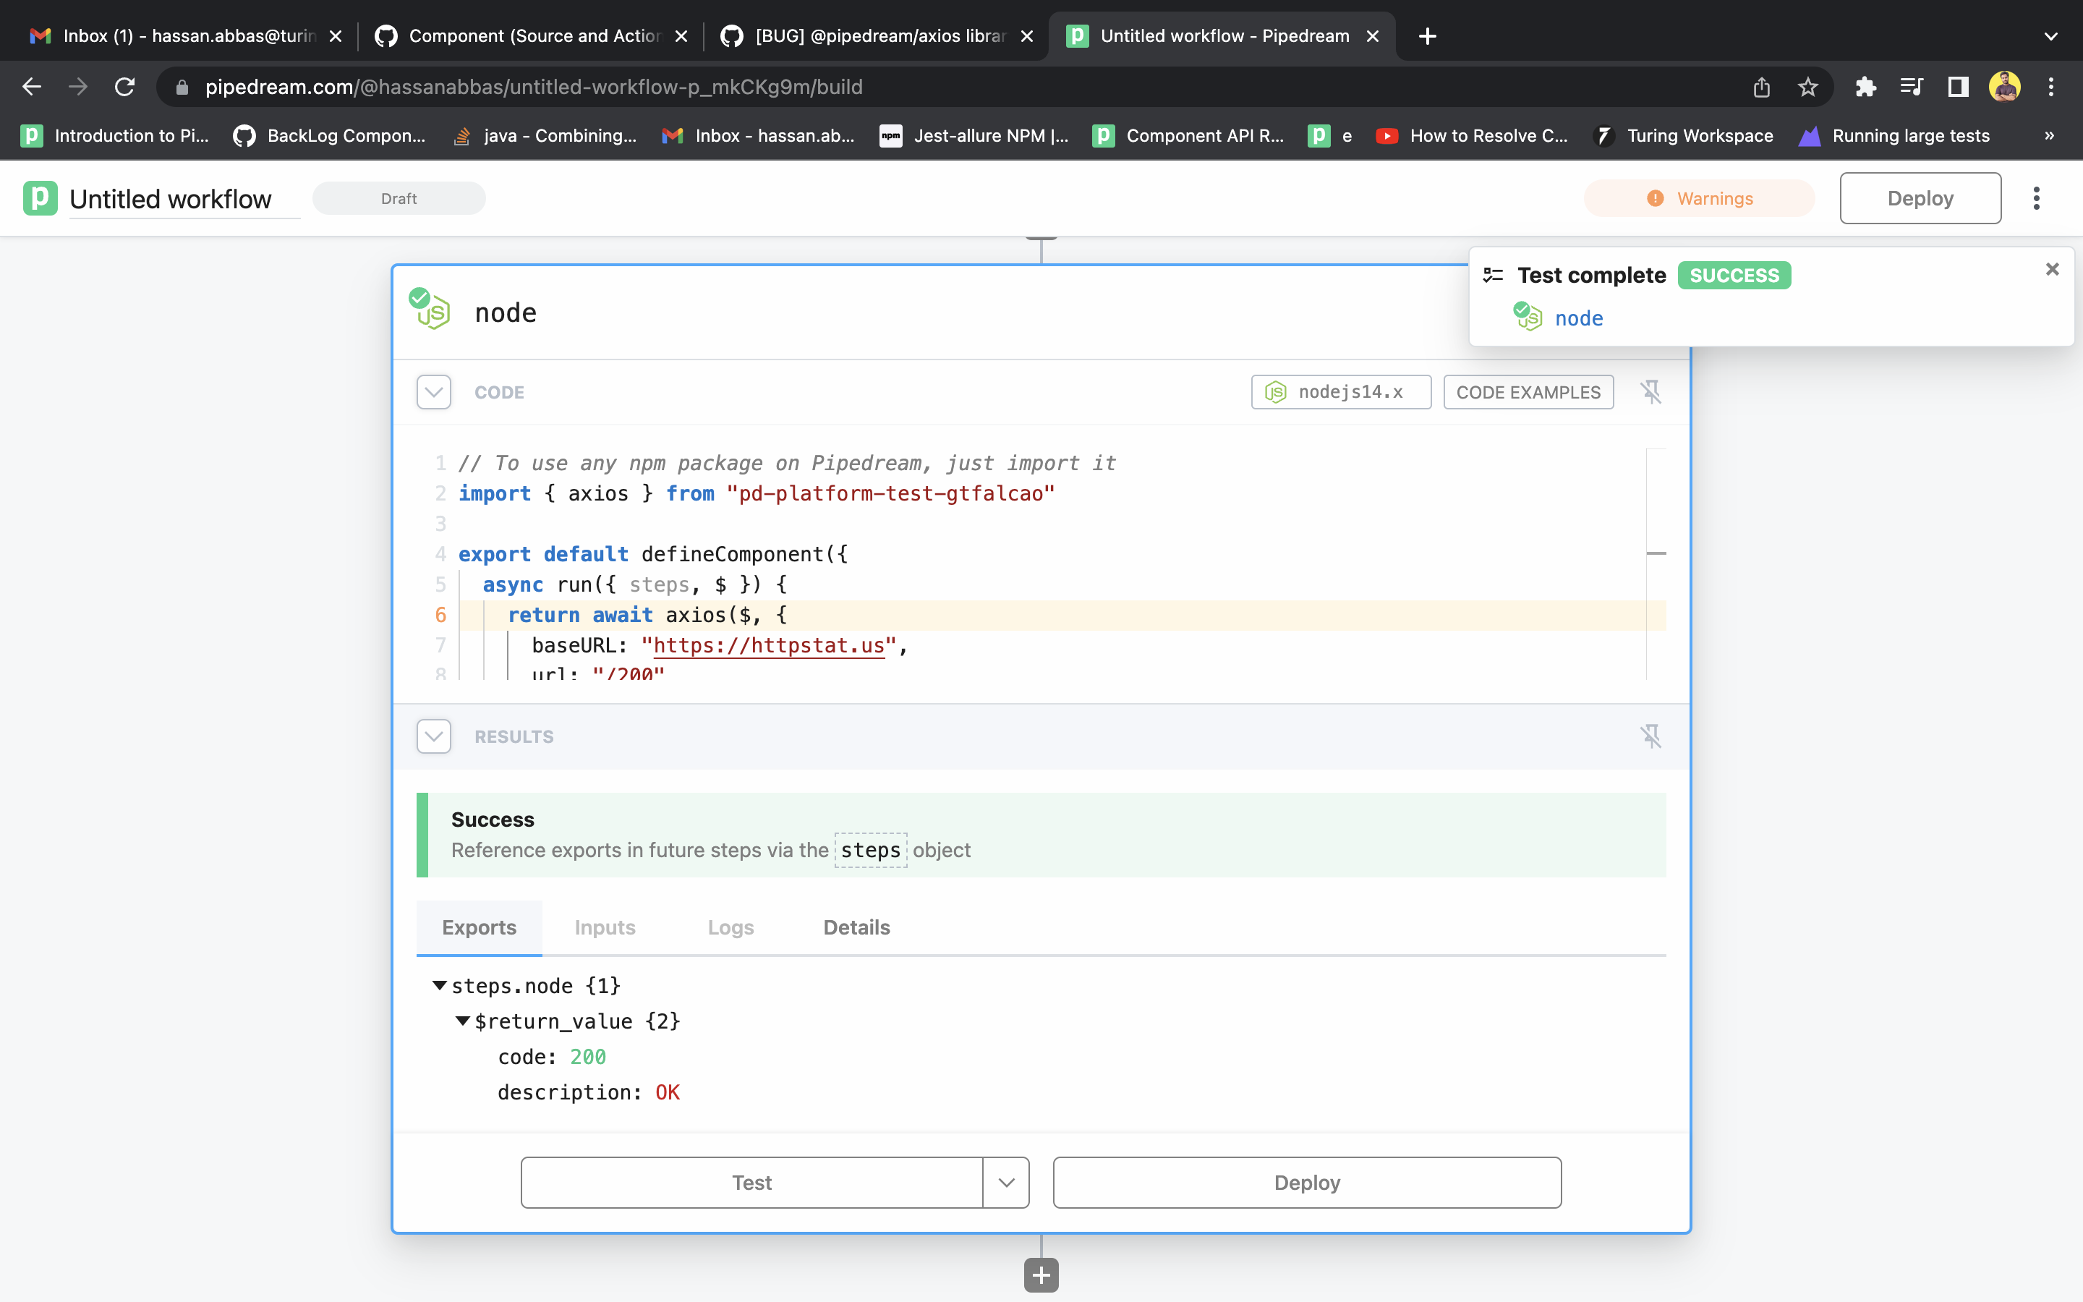The height and width of the screenshot is (1302, 2083).
Task: Collapse the steps.node tree entry
Action: pos(440,985)
